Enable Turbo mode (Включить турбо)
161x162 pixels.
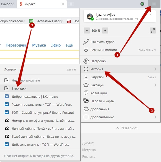(x=102, y=42)
